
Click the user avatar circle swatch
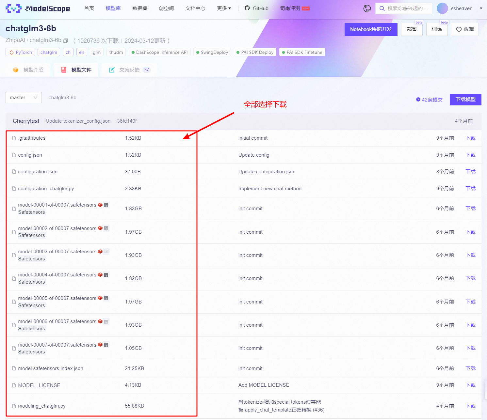tap(442, 8)
